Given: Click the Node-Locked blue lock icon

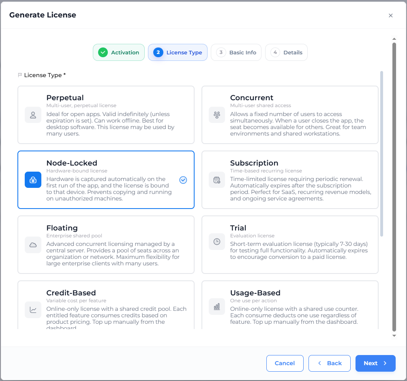Looking at the screenshot, I should pyautogui.click(x=33, y=180).
